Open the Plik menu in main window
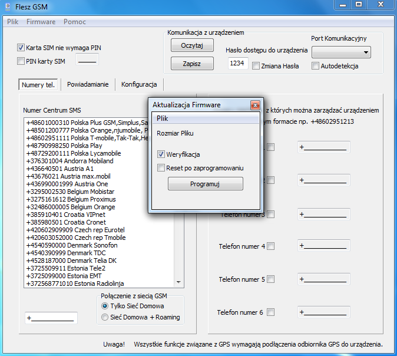 [12, 22]
